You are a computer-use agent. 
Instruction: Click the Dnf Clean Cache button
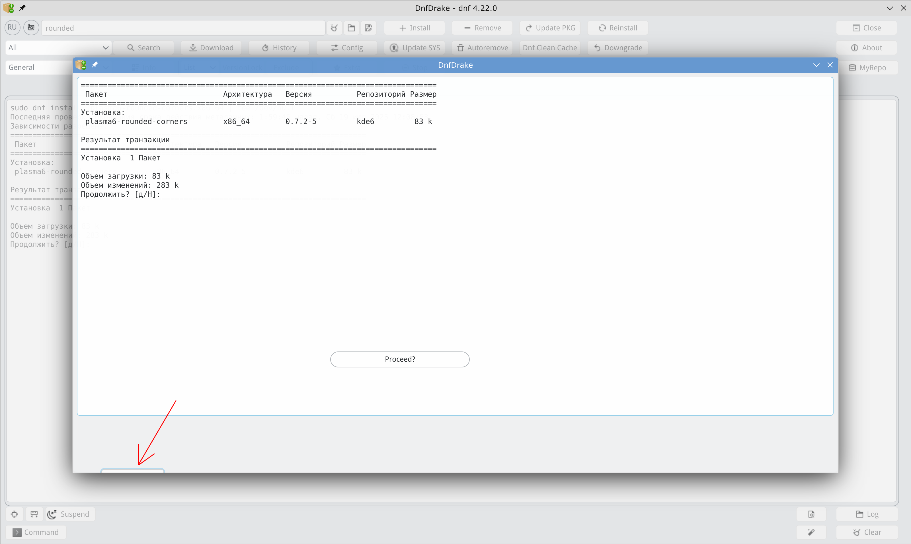pos(550,48)
